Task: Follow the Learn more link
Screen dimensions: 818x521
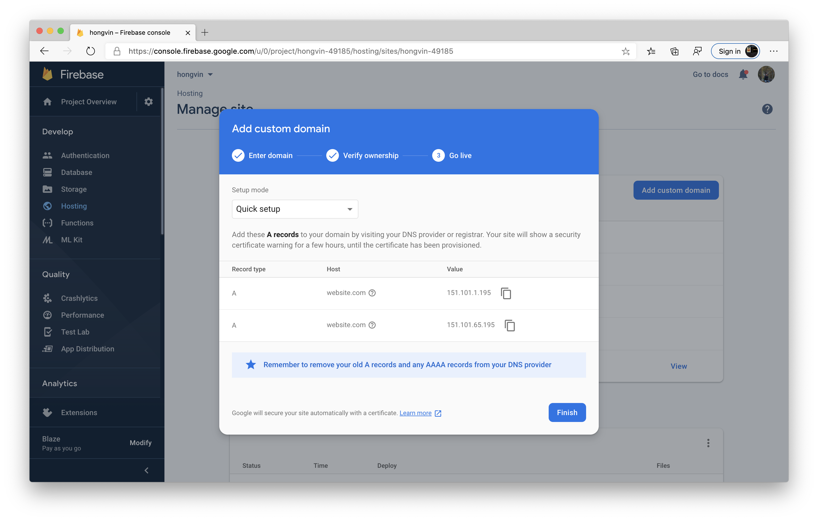Action: 415,413
